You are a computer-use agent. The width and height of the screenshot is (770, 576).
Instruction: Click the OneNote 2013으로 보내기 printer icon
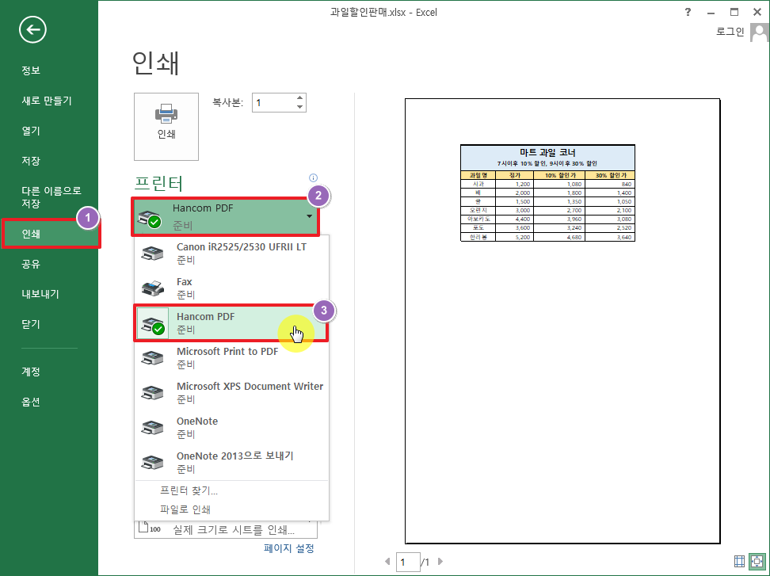[x=153, y=463]
